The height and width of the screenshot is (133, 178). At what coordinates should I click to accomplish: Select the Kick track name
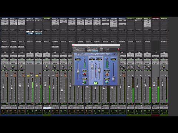(4, 108)
